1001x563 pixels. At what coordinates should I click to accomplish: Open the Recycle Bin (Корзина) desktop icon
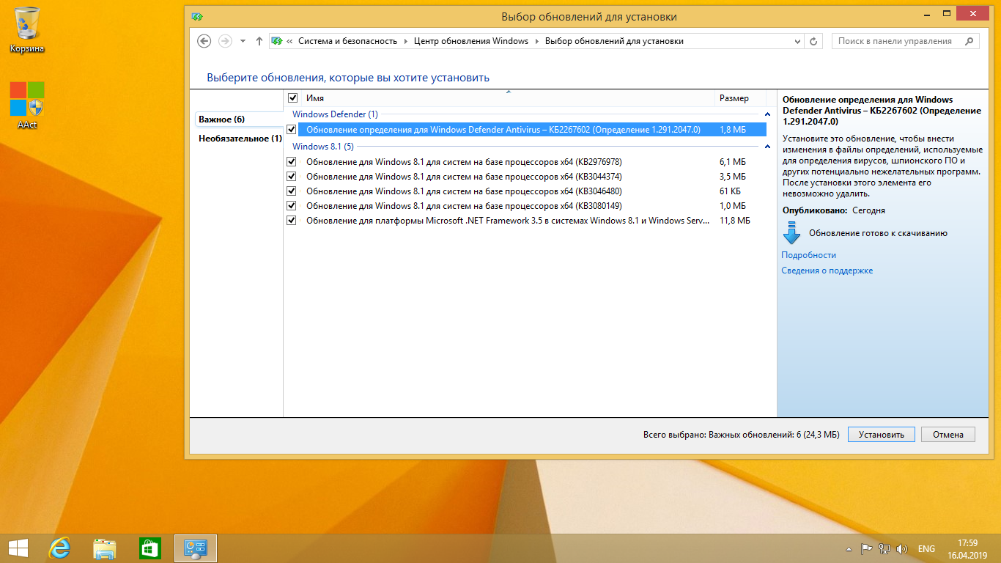27,29
